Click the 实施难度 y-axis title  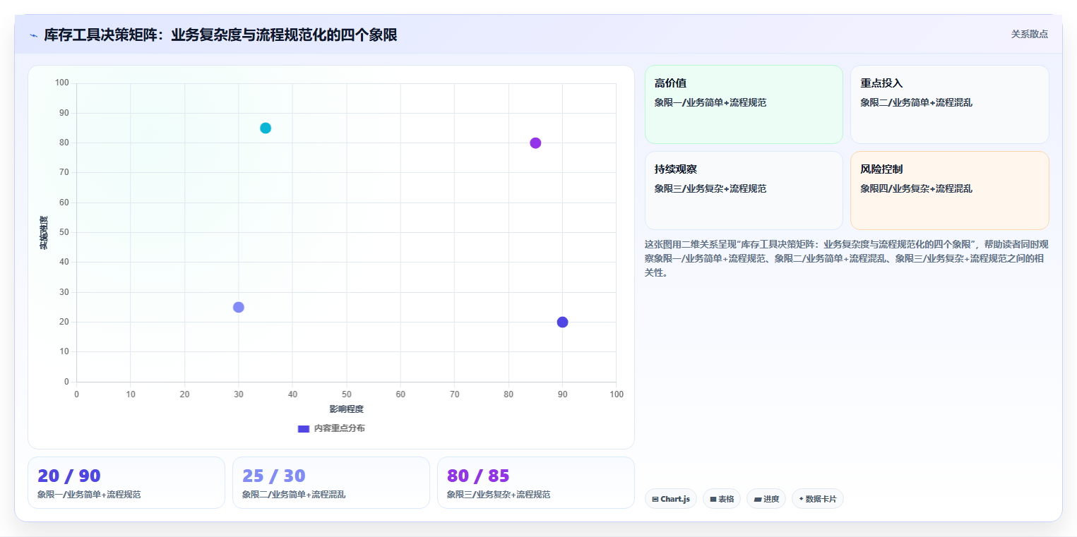point(44,232)
